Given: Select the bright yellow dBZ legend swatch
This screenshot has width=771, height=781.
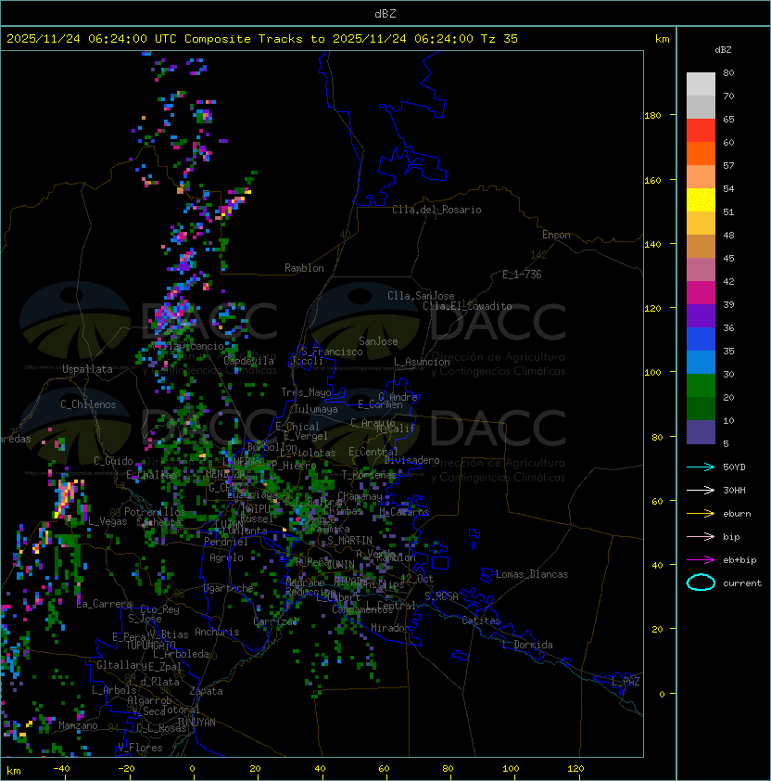Looking at the screenshot, I should point(701,200).
